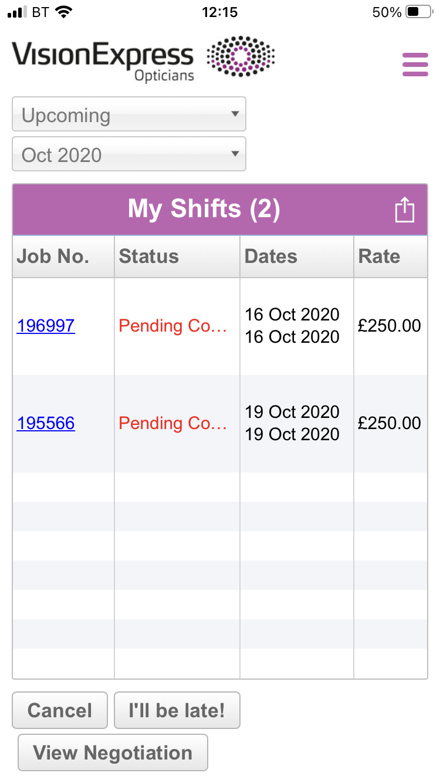This screenshot has width=440, height=783.
Task: Tap the battery icon in status bar
Action: (419, 12)
